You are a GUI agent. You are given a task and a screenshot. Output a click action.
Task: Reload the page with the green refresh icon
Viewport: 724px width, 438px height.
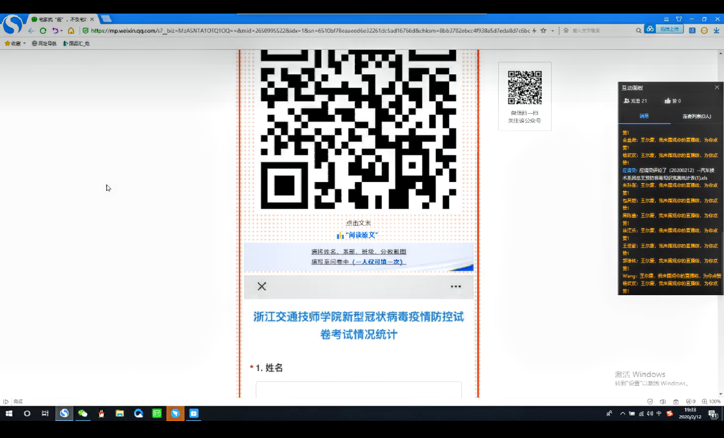(43, 31)
